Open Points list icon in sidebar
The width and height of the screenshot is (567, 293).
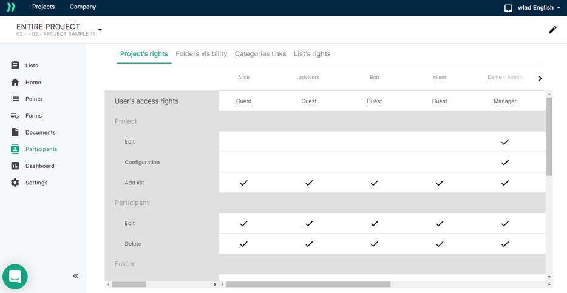point(15,99)
